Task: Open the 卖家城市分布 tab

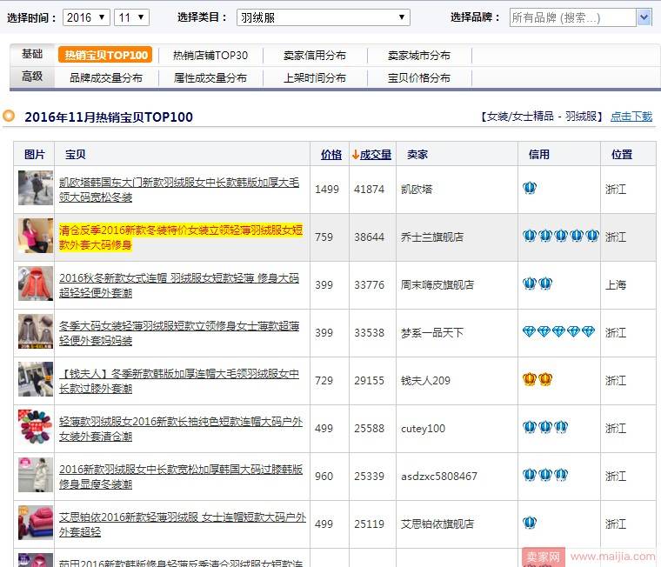Action: [419, 56]
